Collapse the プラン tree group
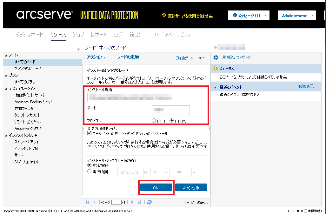This screenshot has height=214, width=326. 6,76
